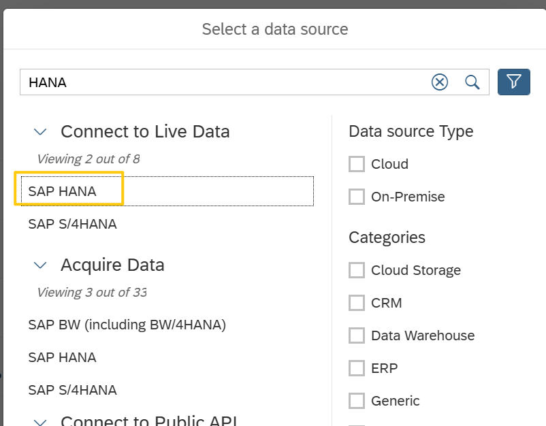Viewport: 546px width, 426px height.
Task: Click 'Viewing 3 out of 33' text
Action: [92, 293]
